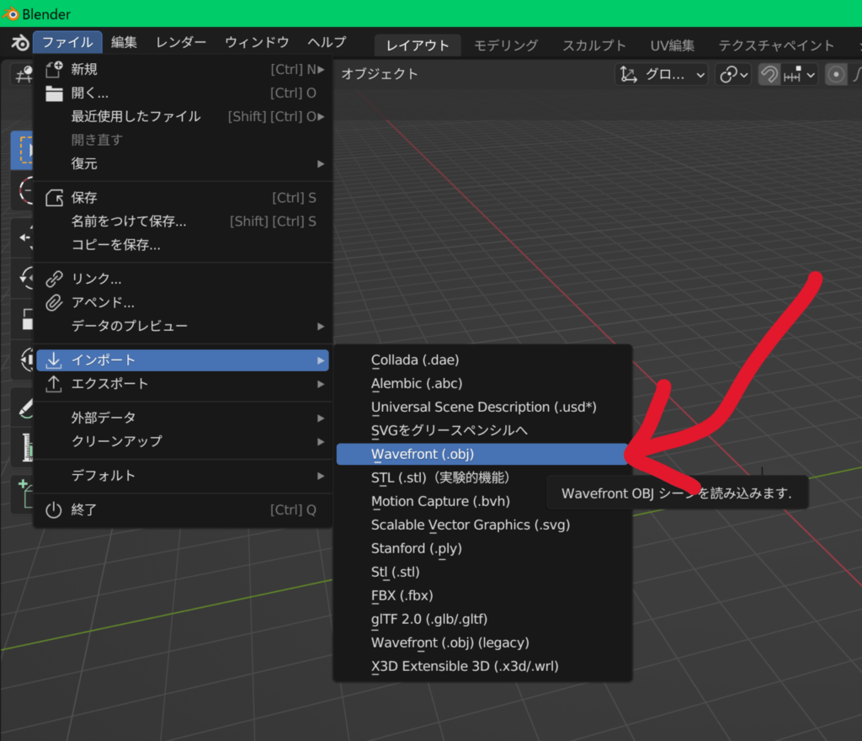
Task: Choose 名前をつけて保存... entry
Action: 184,221
